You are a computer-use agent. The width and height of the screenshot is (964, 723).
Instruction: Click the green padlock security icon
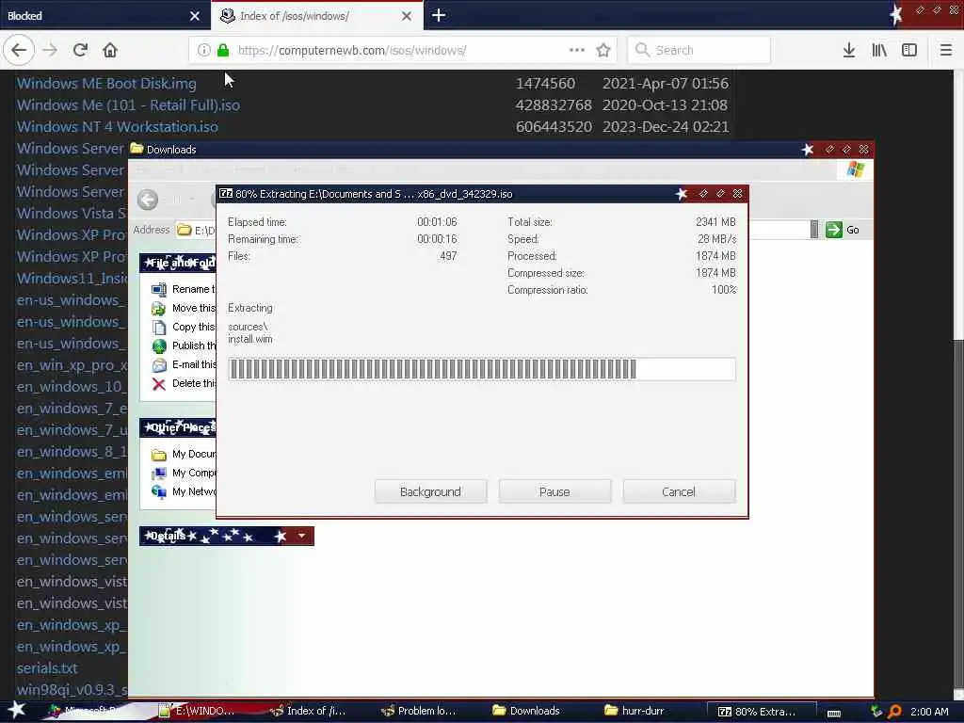223,50
